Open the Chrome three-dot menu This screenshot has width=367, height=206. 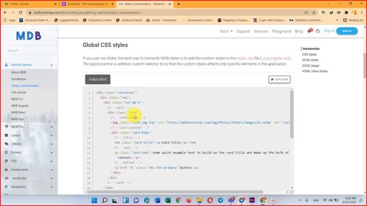click(x=362, y=13)
